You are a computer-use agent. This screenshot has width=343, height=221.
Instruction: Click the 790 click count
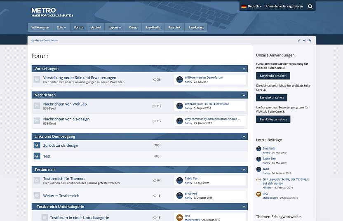pyautogui.click(x=157, y=145)
